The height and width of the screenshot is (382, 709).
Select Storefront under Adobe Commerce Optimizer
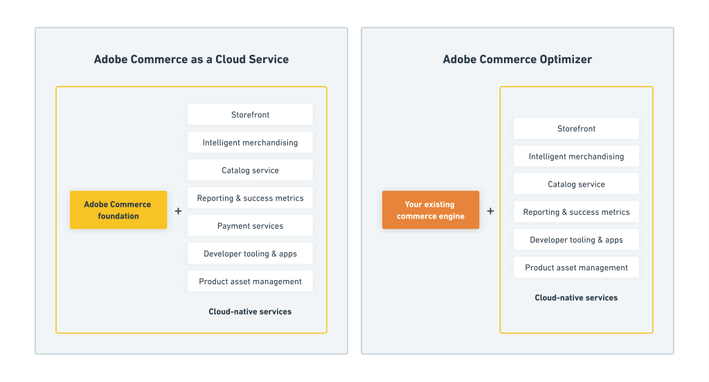(576, 128)
